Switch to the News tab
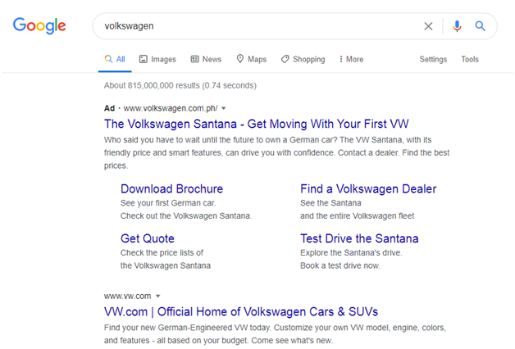The width and height of the screenshot is (515, 349). click(x=206, y=60)
